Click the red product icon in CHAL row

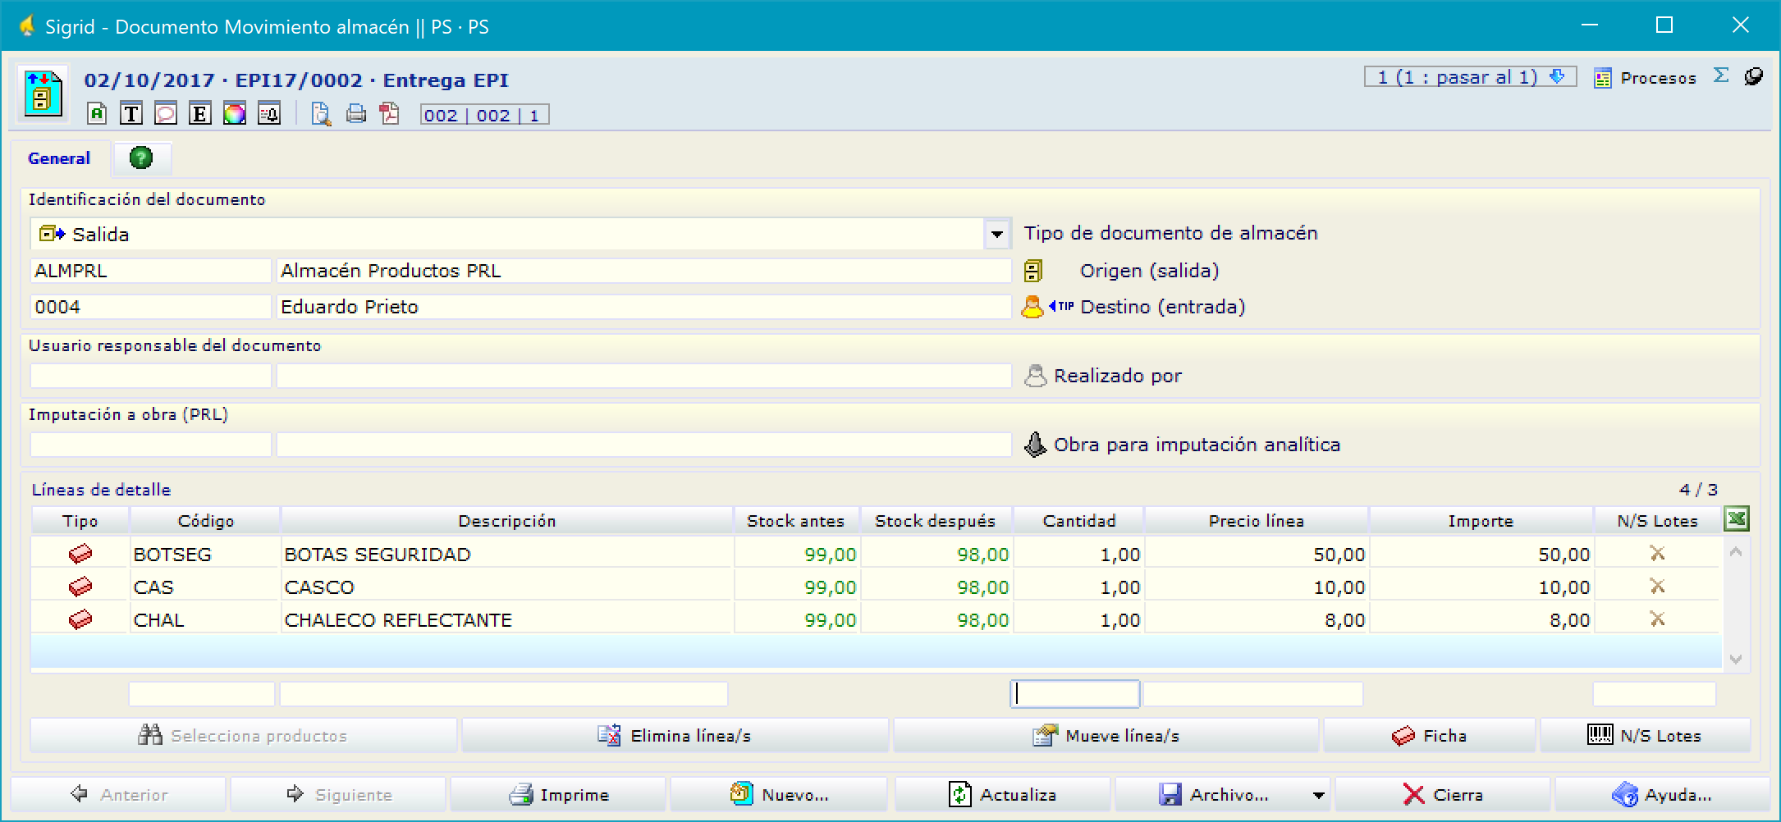click(x=80, y=619)
